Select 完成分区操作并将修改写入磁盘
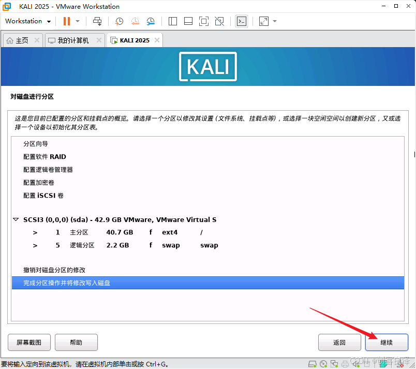 (x=208, y=283)
